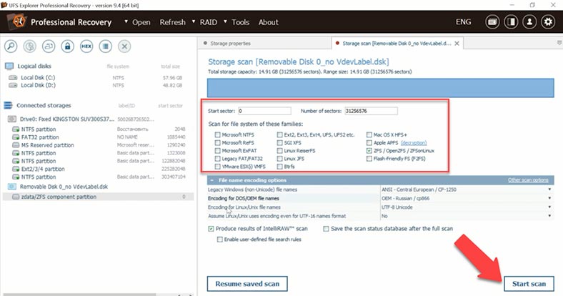The height and width of the screenshot is (296, 563).
Task: Open the Tools menu dropdown arrow
Action: [225, 21]
